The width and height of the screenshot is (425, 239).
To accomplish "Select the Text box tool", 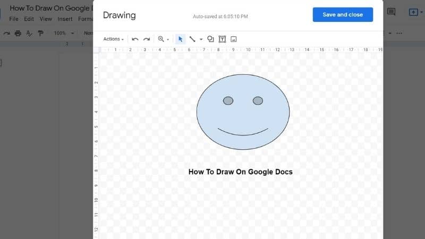I will click(x=222, y=39).
